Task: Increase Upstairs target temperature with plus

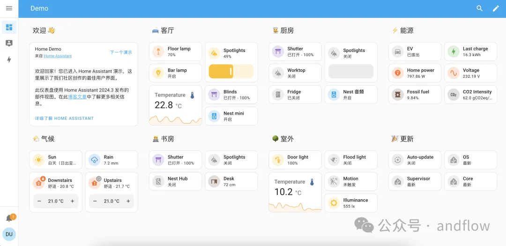Action: tap(128, 201)
